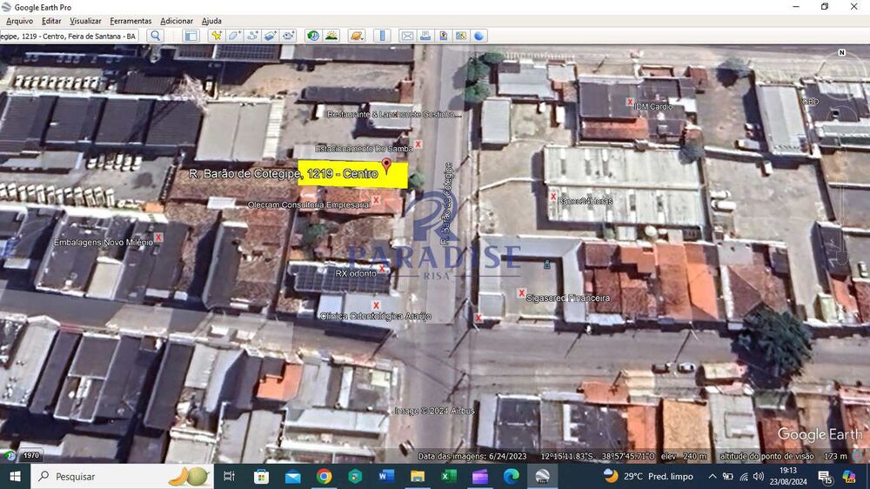Click the Embalagens Novo Milênio label
Viewport: 870px width, 489px height.
(104, 243)
